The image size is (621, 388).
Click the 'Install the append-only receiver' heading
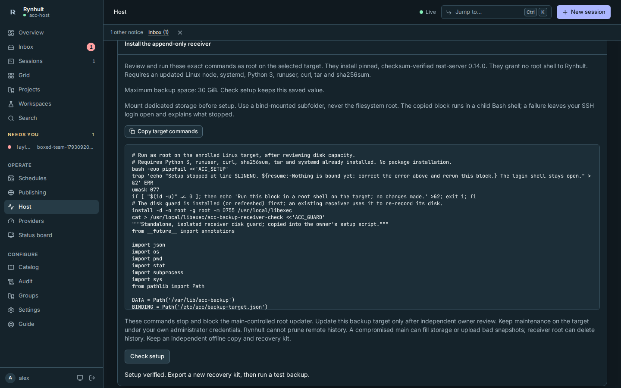click(168, 44)
